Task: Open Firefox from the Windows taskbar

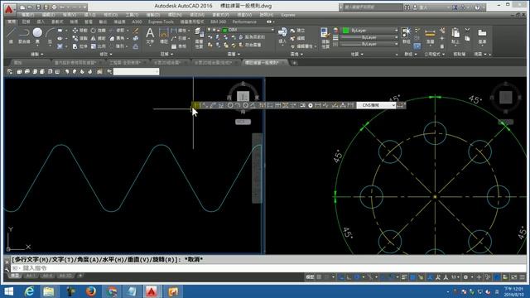Action: (x=91, y=291)
